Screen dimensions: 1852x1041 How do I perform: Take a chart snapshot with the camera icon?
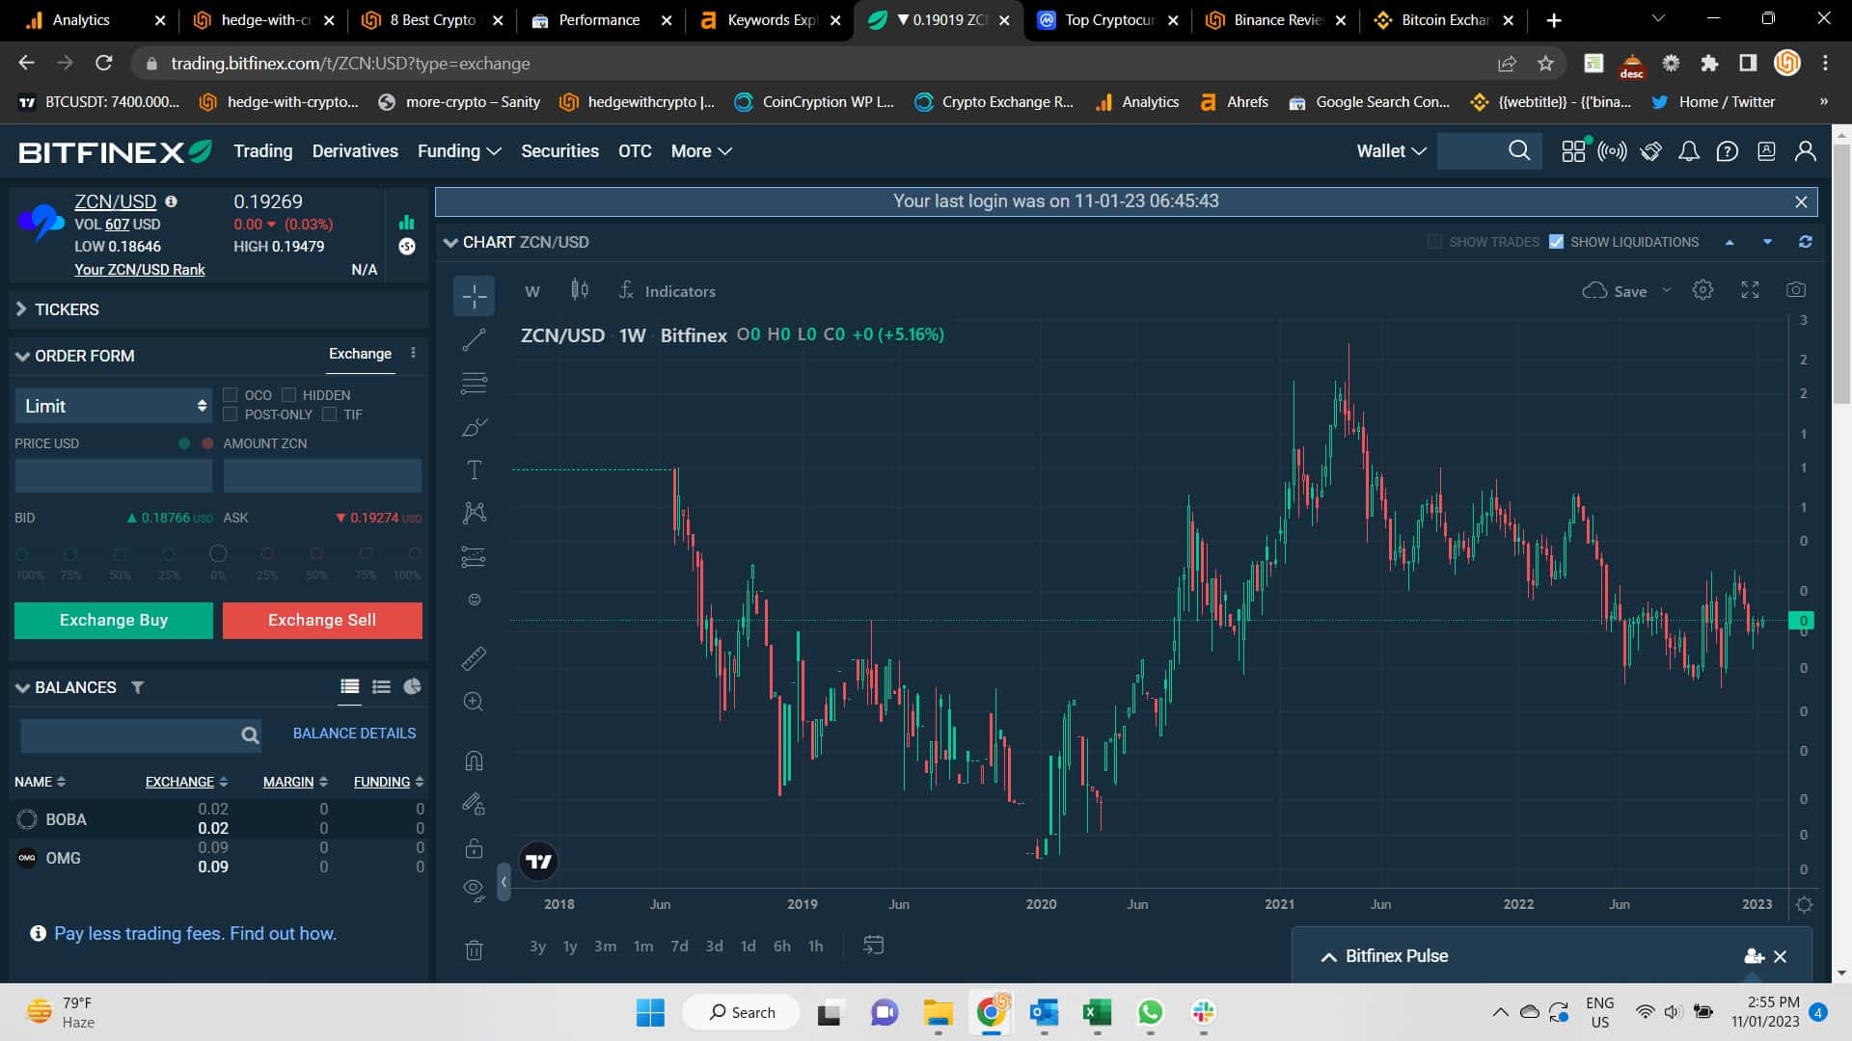(x=1796, y=289)
